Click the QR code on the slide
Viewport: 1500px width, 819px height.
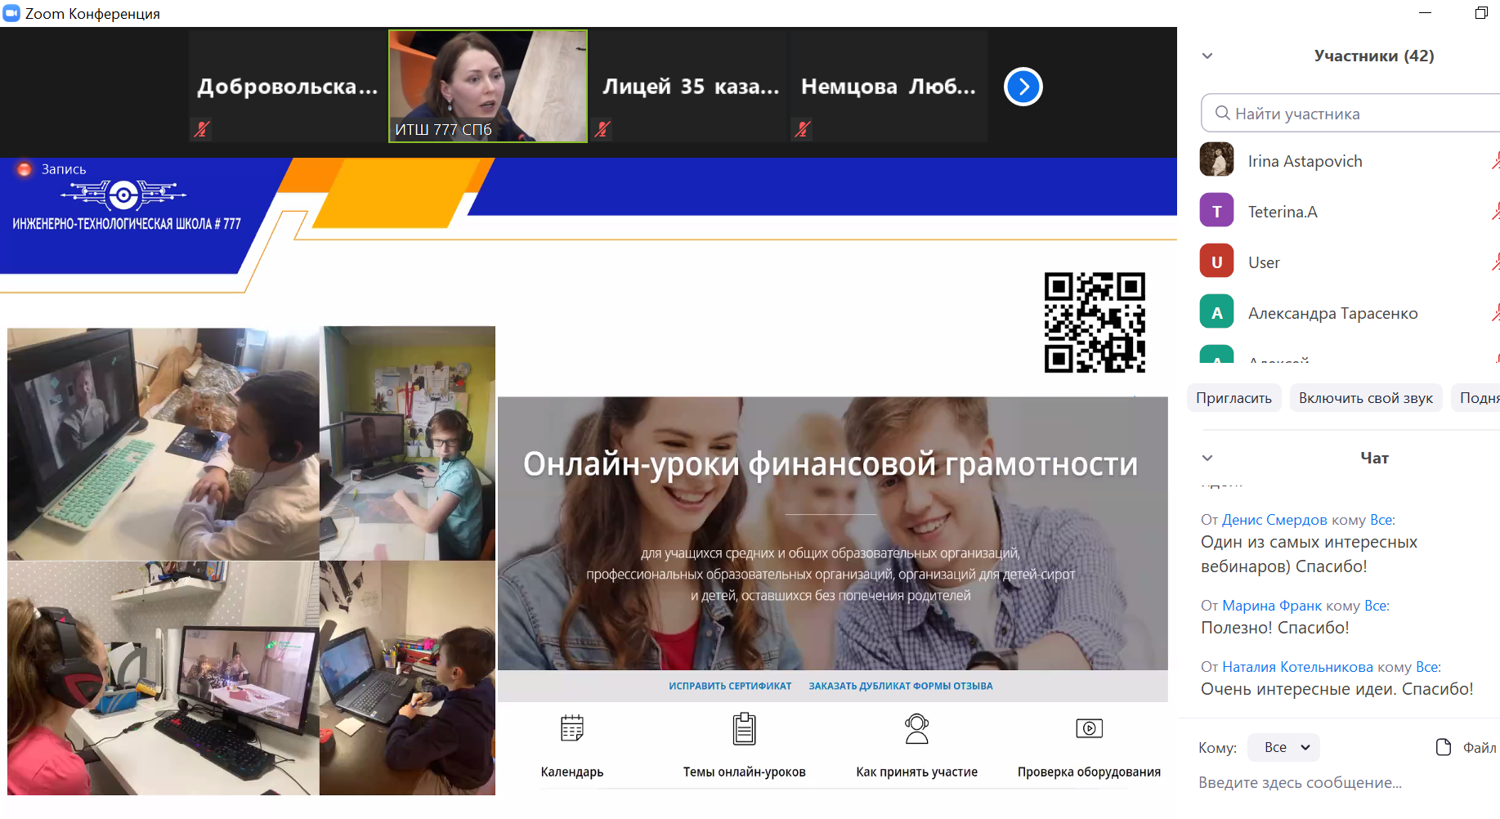(1095, 322)
